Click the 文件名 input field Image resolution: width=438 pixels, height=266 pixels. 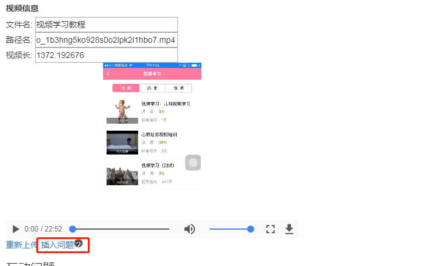tap(107, 25)
